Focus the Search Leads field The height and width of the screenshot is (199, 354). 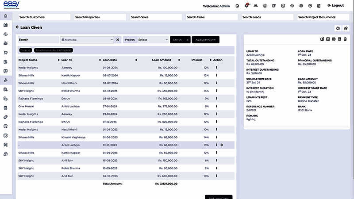click(x=267, y=17)
